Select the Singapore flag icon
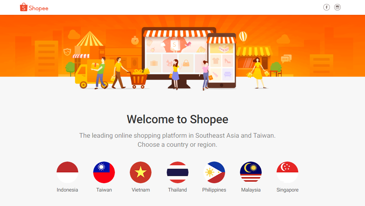The width and height of the screenshot is (365, 206). click(x=287, y=172)
